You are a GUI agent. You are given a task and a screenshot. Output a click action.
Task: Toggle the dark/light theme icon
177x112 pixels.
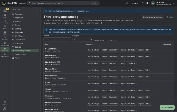(x=147, y=3)
